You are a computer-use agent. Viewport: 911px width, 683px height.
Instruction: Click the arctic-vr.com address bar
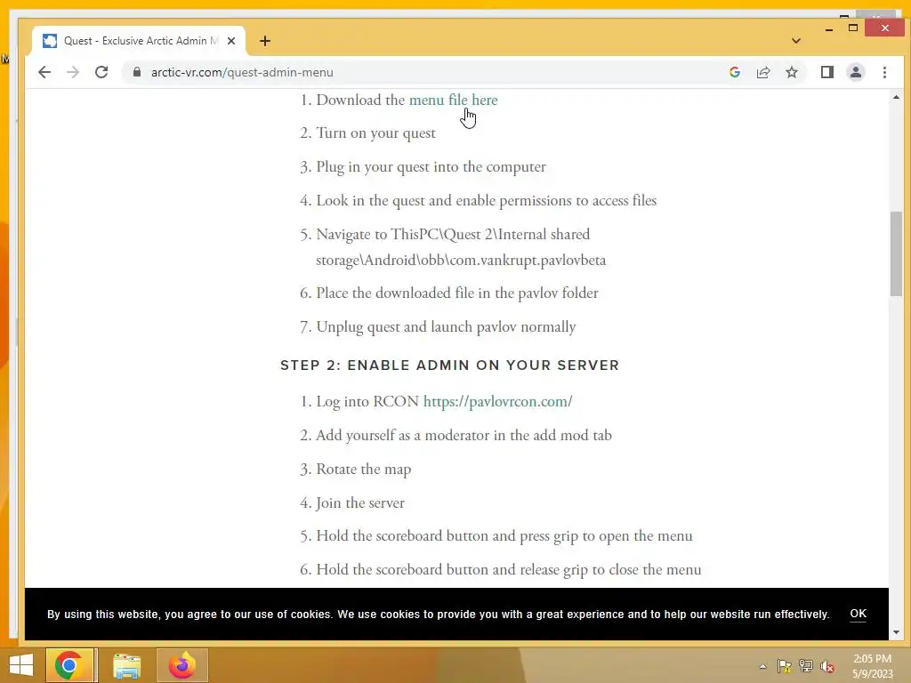point(430,72)
